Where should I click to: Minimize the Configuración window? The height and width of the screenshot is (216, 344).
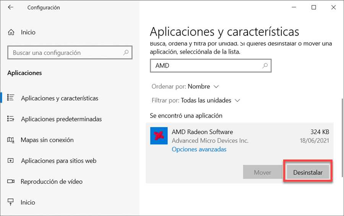(294, 7)
